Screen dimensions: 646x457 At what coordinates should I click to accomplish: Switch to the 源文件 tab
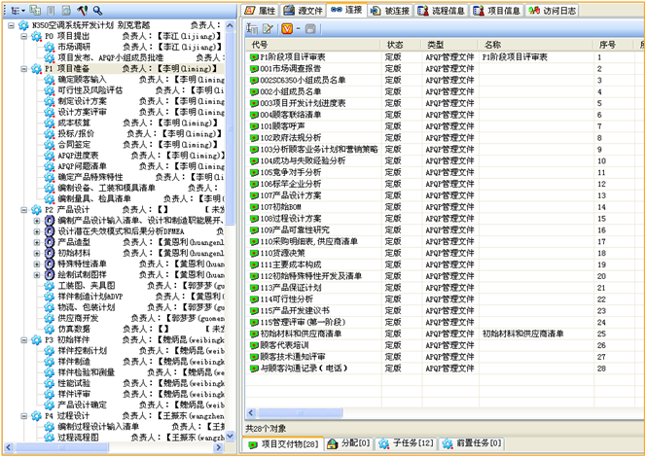[x=304, y=11]
